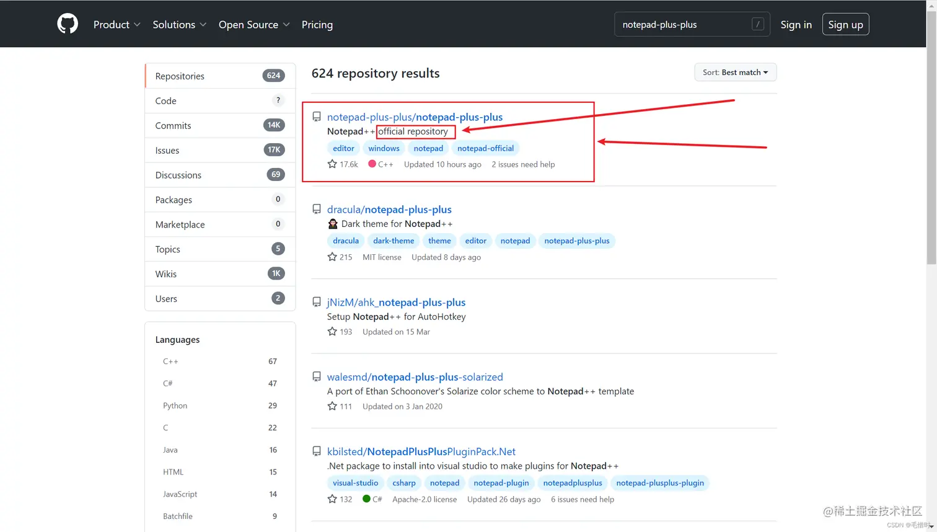Screen dimensions: 937x532
Task: Open walesmd/notepad-plus-plus-solarized repository link
Action: (415, 377)
